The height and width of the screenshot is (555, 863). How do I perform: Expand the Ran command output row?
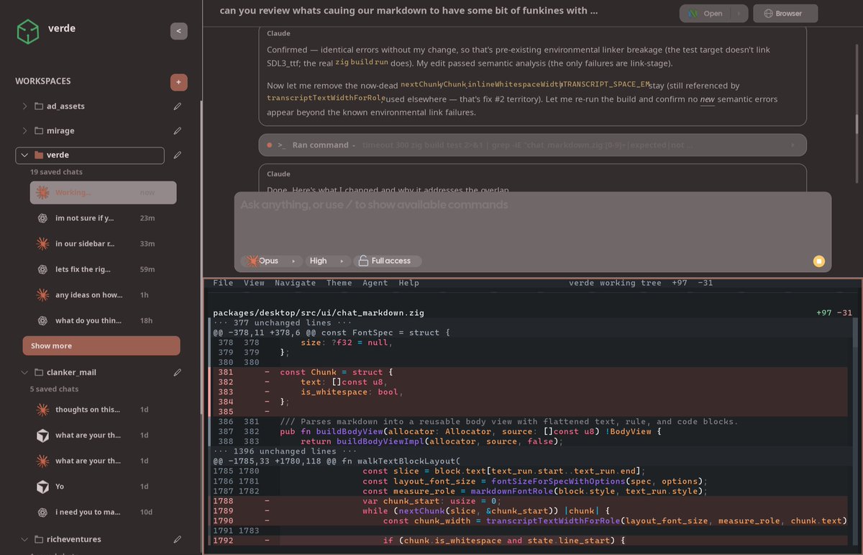pos(793,145)
